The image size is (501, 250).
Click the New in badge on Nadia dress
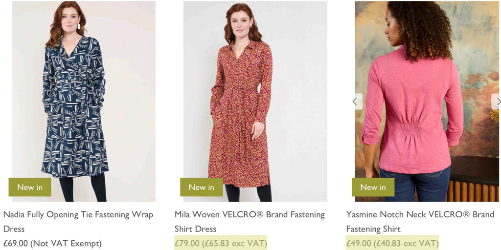[30, 187]
